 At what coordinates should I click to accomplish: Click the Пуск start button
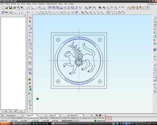5,123
